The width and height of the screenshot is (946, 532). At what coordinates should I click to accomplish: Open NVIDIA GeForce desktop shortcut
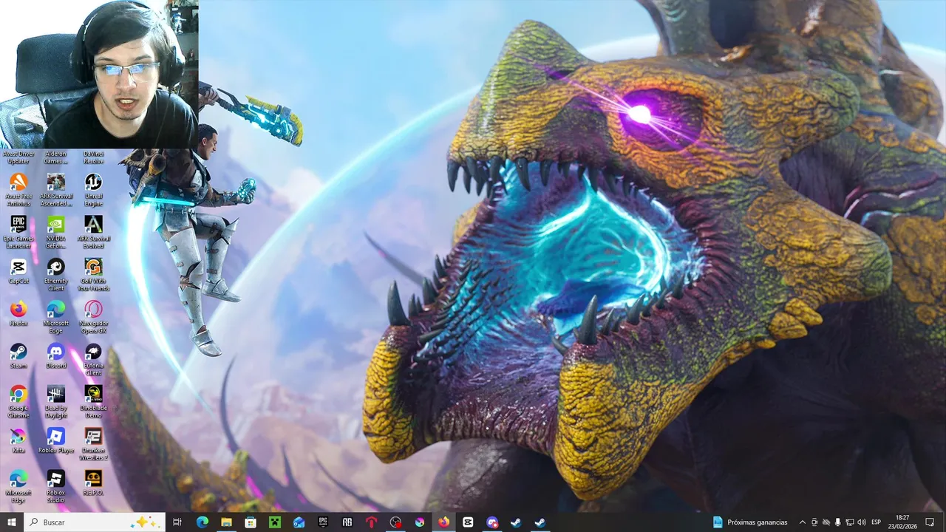tap(55, 232)
